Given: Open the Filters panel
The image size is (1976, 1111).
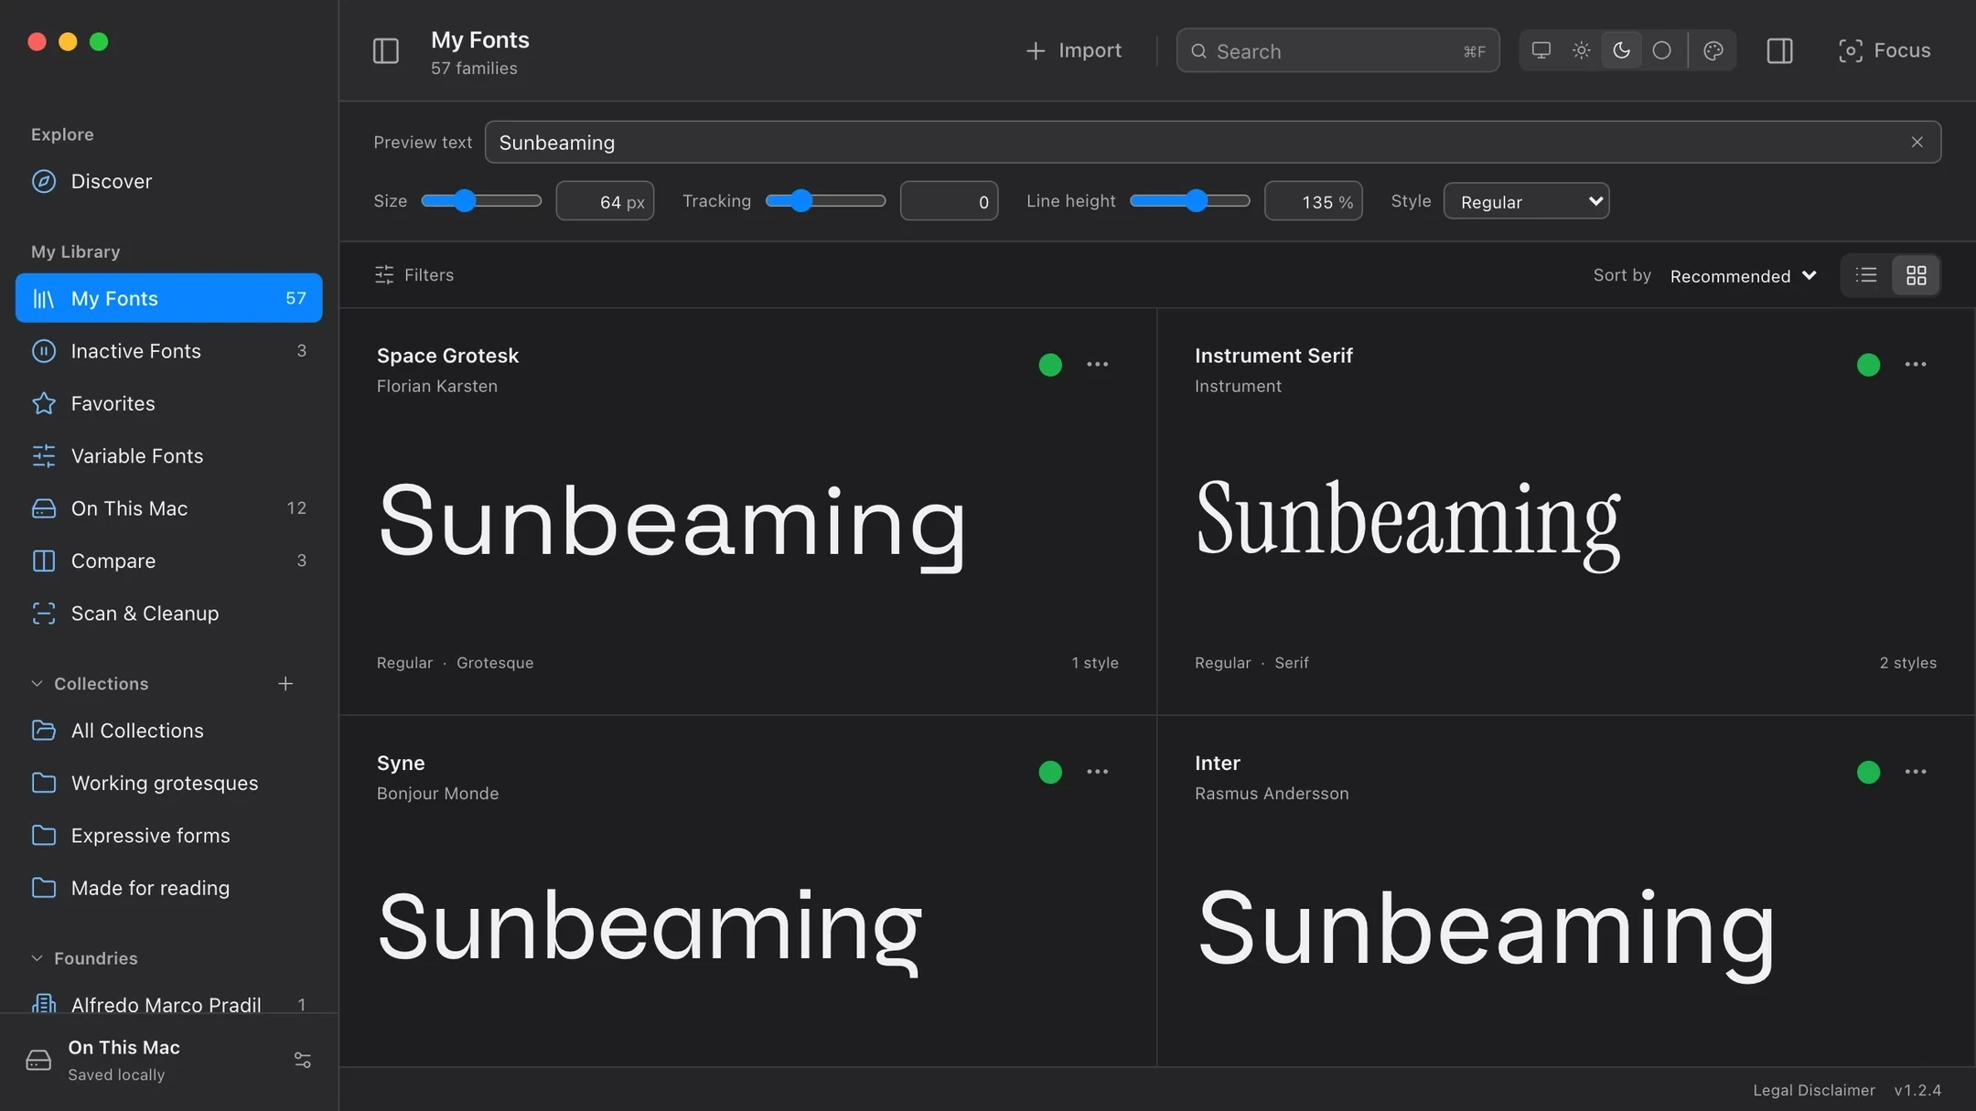Looking at the screenshot, I should (x=414, y=274).
